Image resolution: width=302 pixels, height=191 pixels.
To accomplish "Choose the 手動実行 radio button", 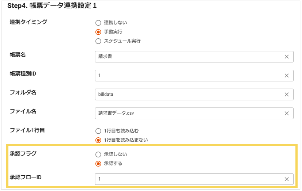I will click(x=98, y=32).
